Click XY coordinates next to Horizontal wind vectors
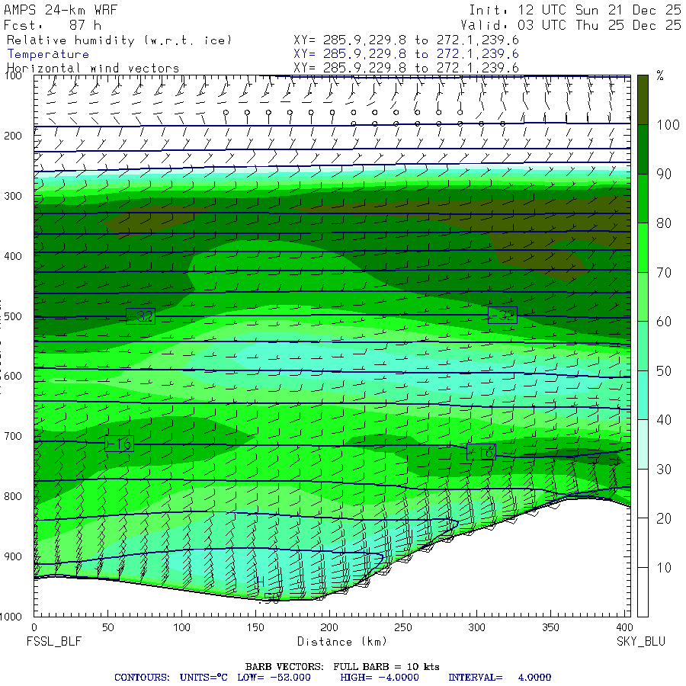The image size is (686, 686). pyautogui.click(x=406, y=68)
